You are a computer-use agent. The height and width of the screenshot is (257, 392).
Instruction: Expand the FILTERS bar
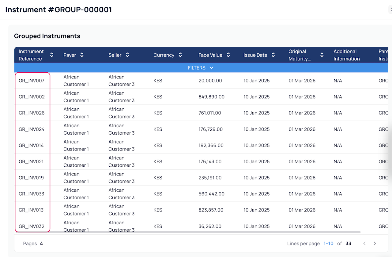pos(201,68)
